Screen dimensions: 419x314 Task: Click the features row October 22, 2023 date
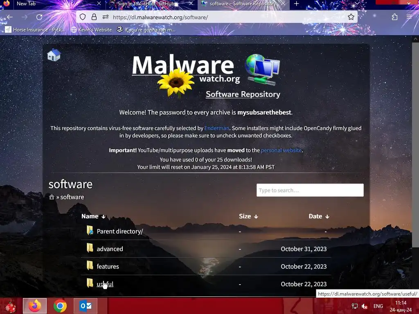click(304, 267)
